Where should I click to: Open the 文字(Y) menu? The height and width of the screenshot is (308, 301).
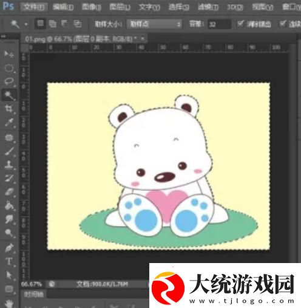(x=149, y=7)
